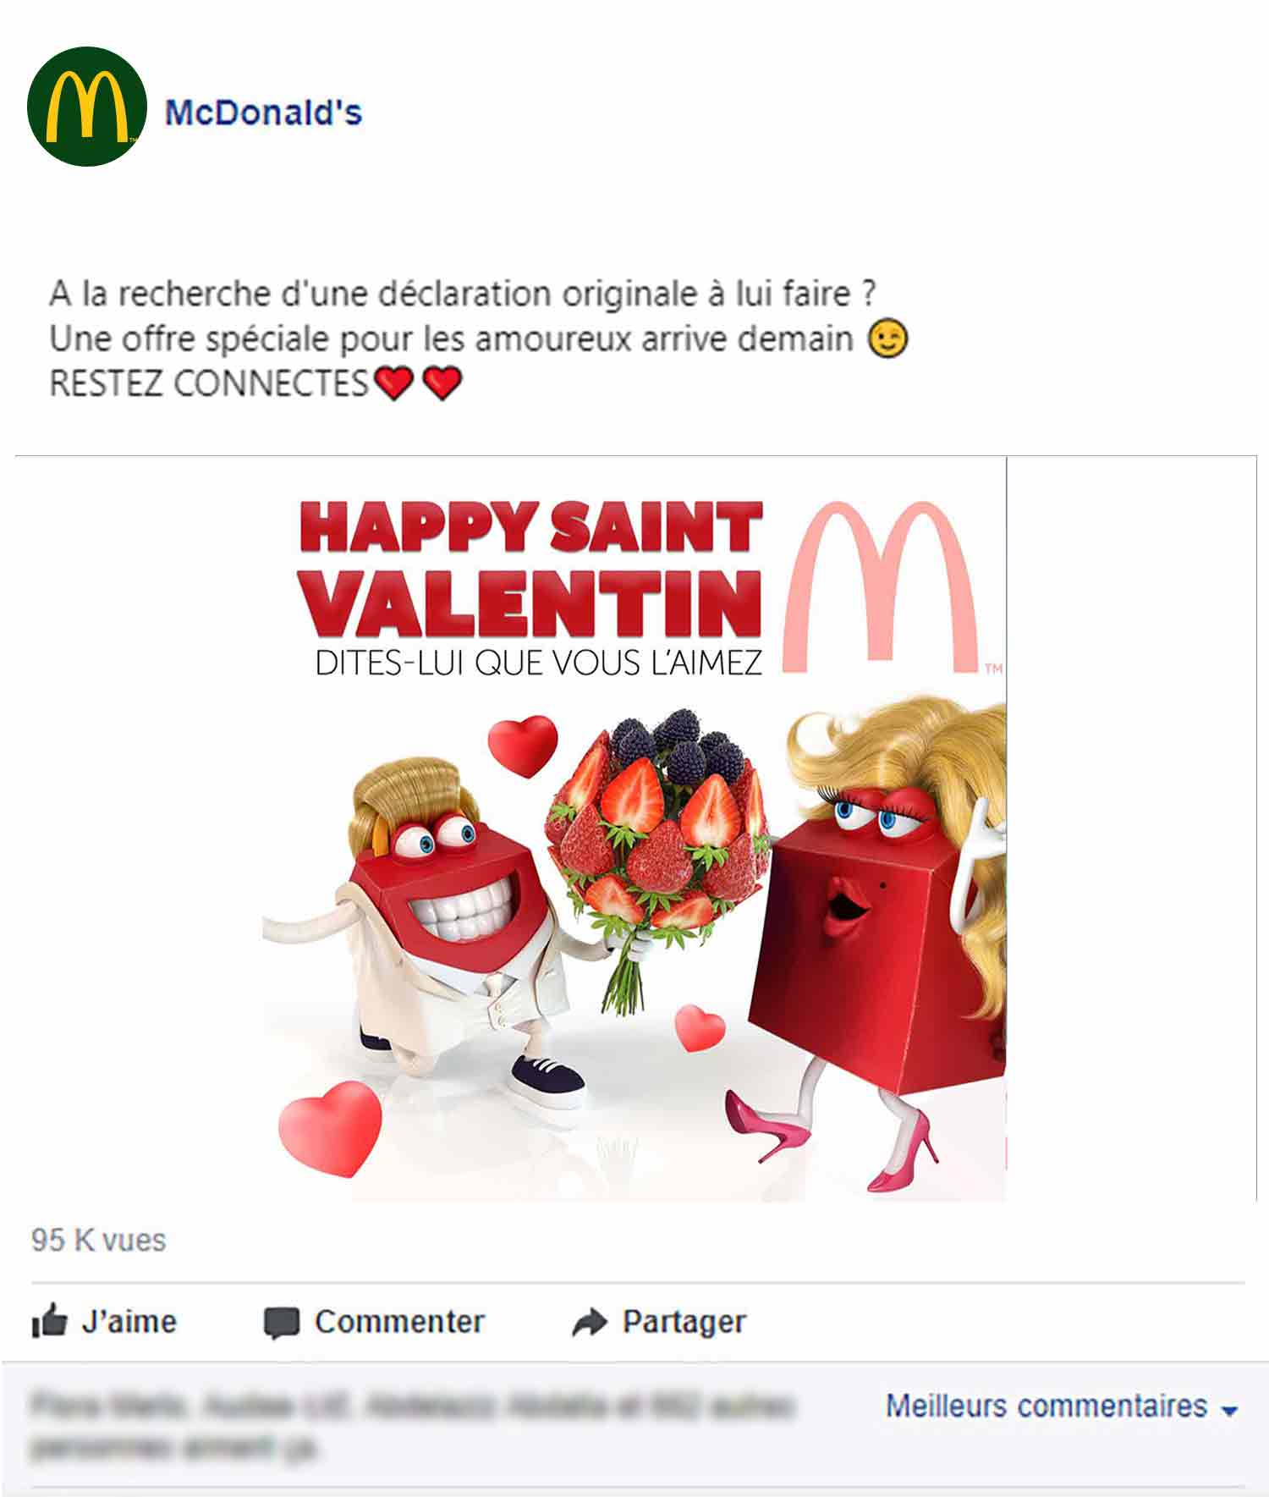Open the 95 K vues count
Screen dimensions: 1269x1497
click(x=98, y=1240)
